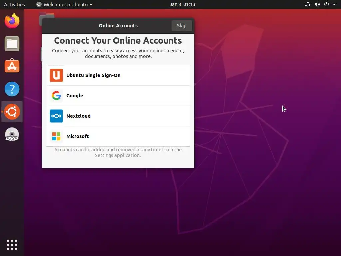
Task: Launch Ubuntu Software from the dock
Action: (12, 66)
